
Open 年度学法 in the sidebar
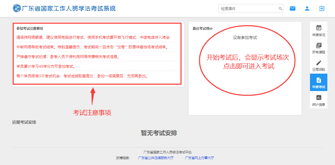(318, 30)
